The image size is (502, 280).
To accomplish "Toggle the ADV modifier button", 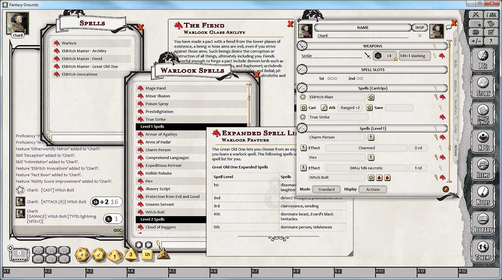I will [39, 251].
